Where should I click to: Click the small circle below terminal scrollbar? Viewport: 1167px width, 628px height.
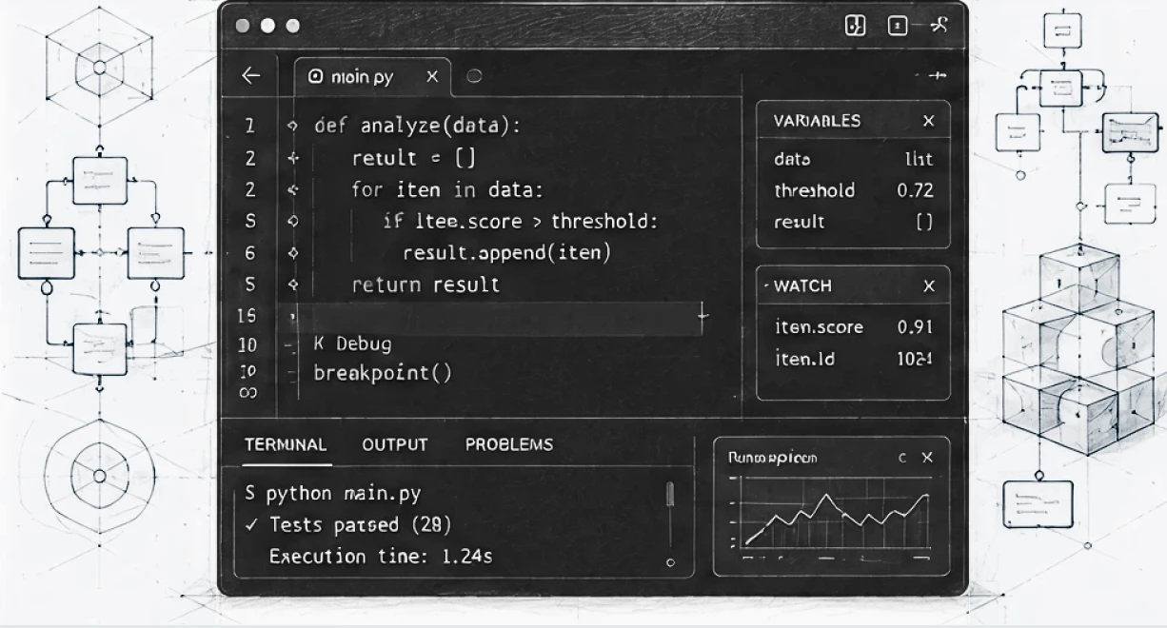(x=670, y=562)
